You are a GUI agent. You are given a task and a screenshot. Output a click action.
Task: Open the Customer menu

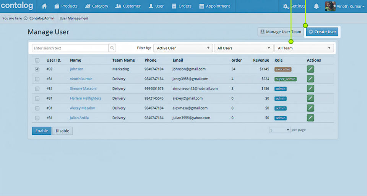pos(128,6)
